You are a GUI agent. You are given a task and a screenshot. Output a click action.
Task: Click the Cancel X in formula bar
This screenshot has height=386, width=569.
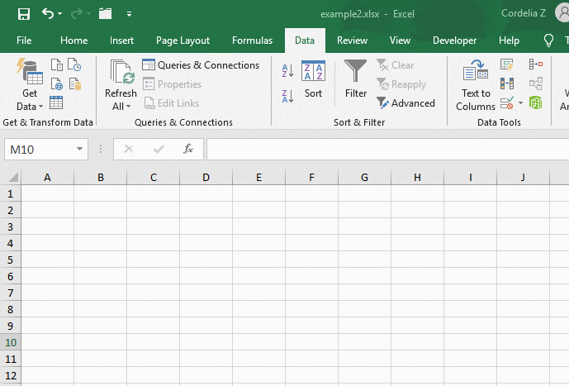coord(129,149)
